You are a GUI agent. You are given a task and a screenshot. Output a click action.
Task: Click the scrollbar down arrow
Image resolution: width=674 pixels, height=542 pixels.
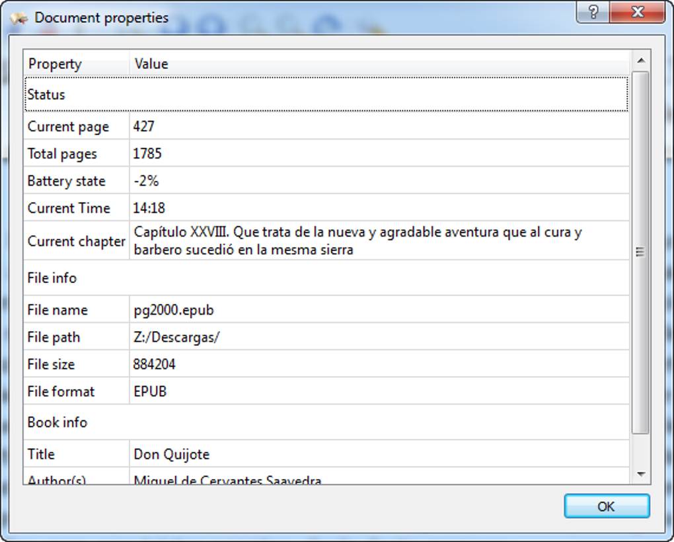pos(641,474)
